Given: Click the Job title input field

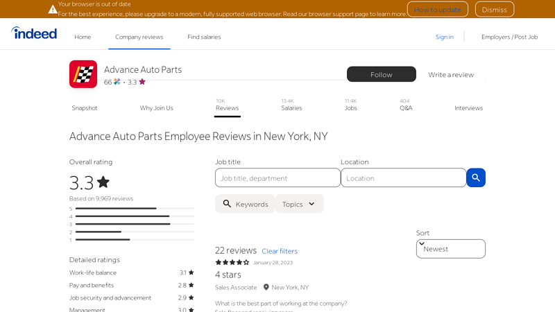Looking at the screenshot, I should pyautogui.click(x=278, y=177).
